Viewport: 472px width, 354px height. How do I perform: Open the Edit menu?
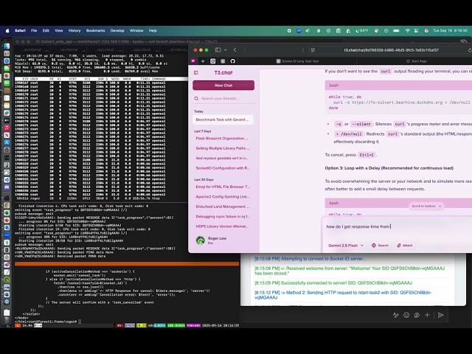click(x=46, y=31)
